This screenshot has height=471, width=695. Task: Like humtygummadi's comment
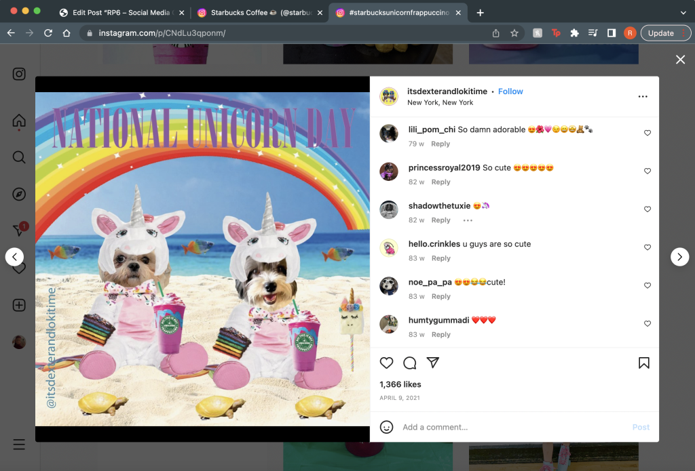point(647,323)
